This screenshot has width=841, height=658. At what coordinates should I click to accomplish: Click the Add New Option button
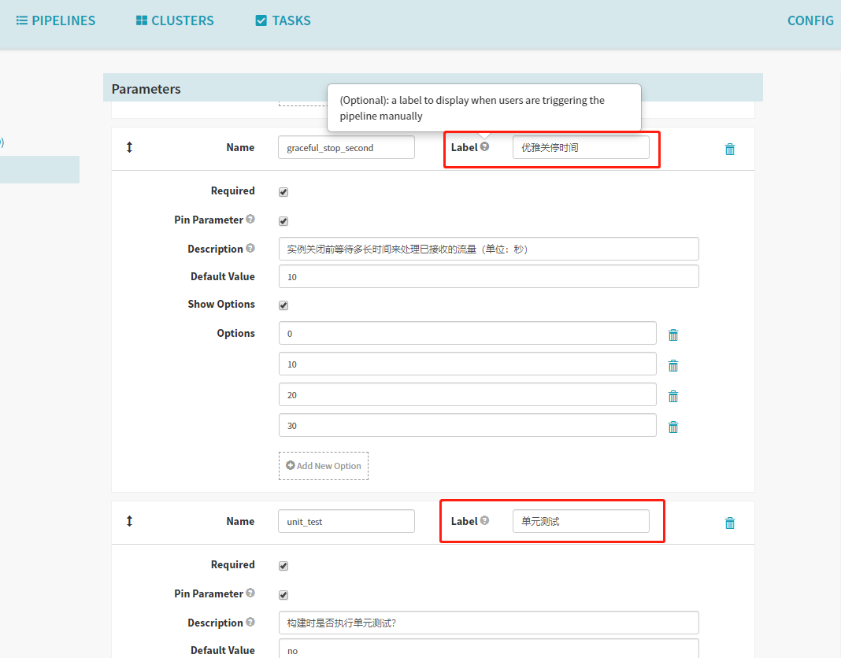click(323, 465)
